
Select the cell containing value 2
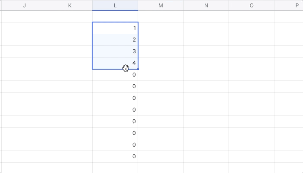(115, 40)
